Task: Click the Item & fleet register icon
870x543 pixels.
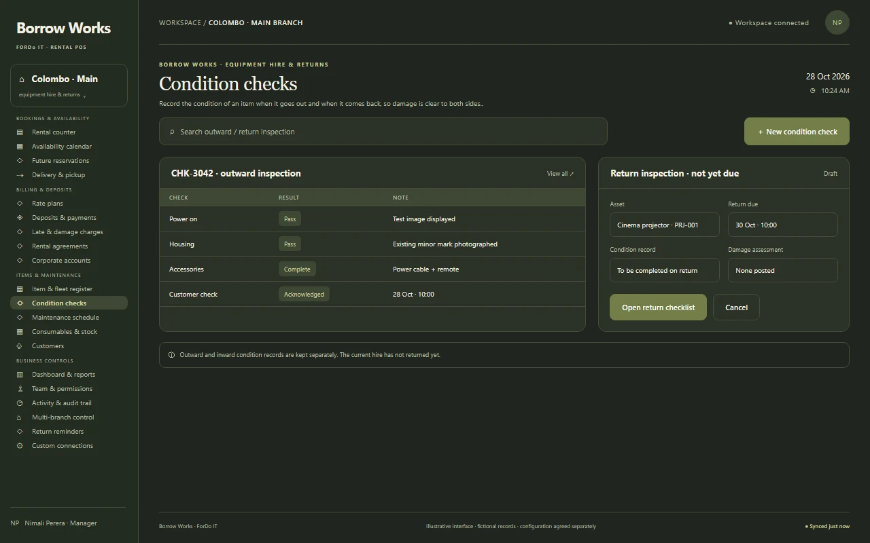Action: point(20,289)
